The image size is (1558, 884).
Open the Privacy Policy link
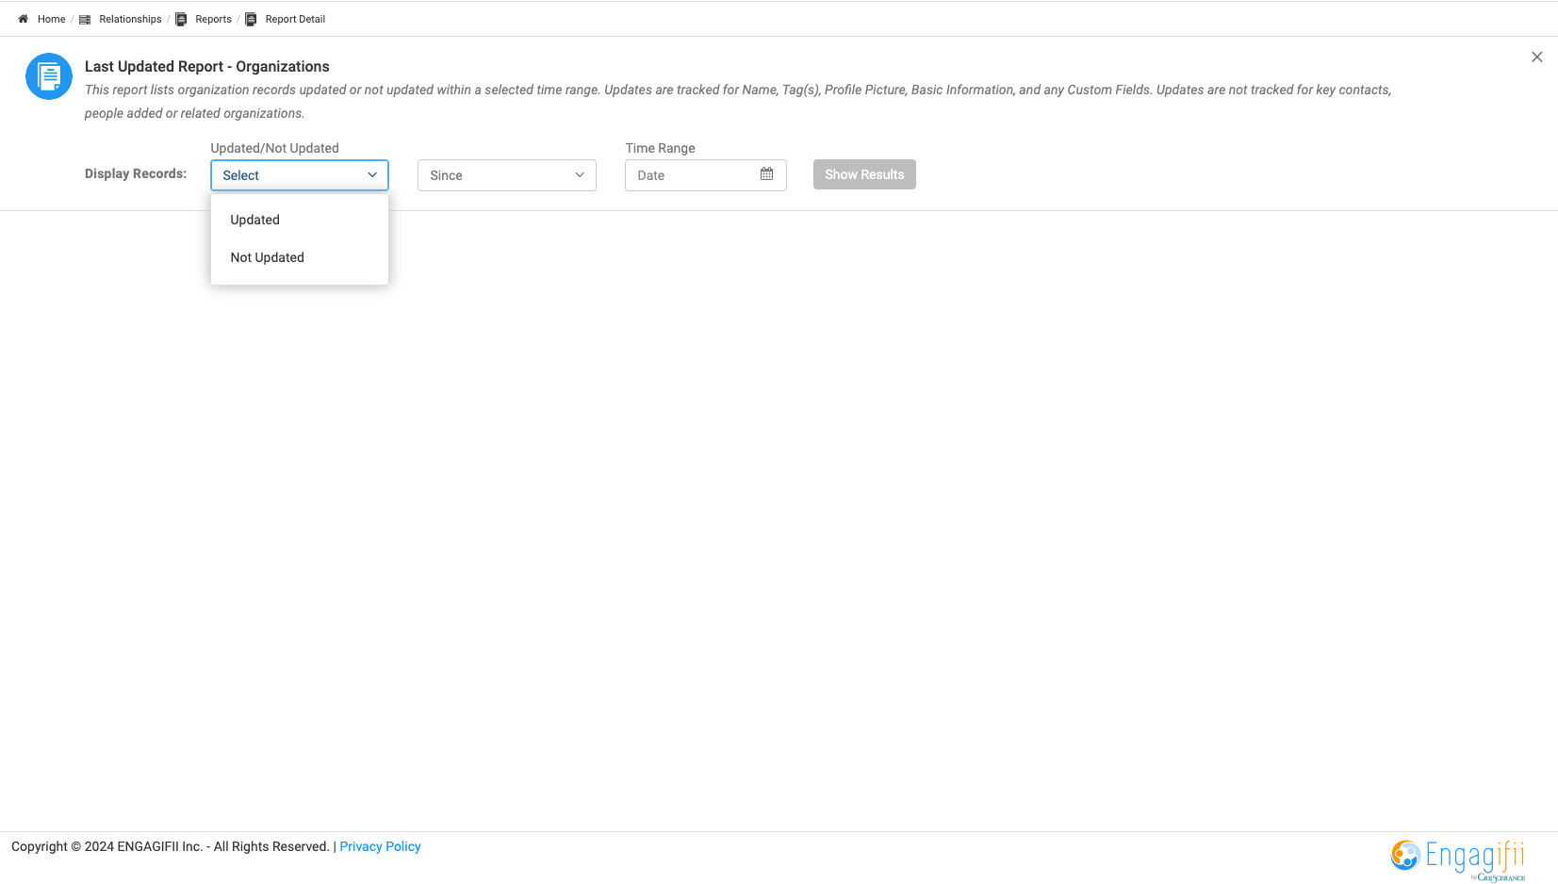(380, 846)
